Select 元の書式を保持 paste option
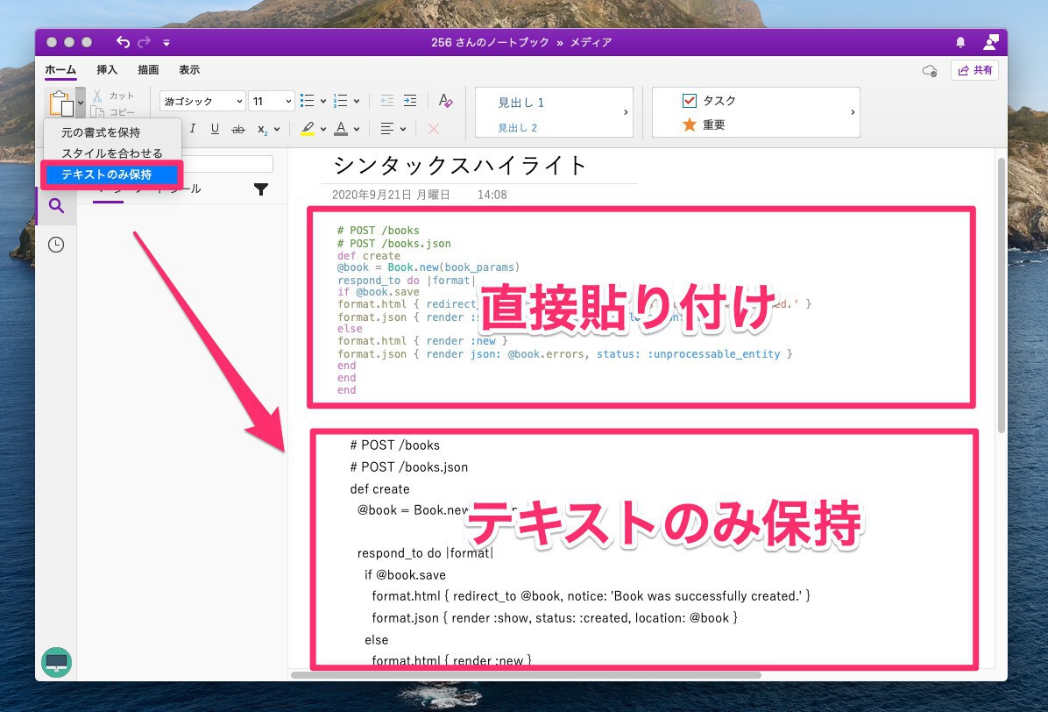Viewport: 1048px width, 712px height. click(x=101, y=132)
